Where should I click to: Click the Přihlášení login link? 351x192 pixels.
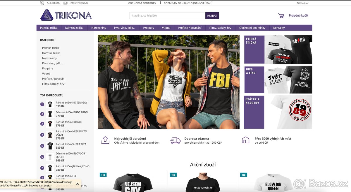tap(302, 3)
